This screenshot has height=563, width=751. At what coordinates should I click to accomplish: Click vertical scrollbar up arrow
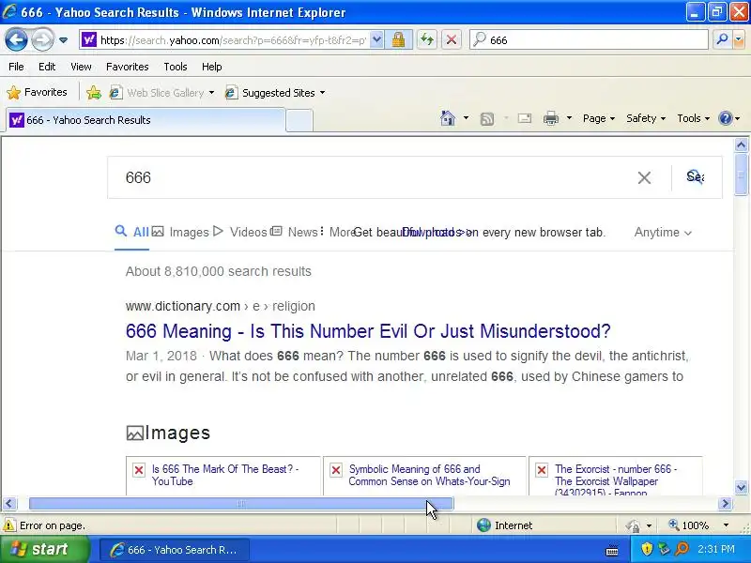coord(741,145)
